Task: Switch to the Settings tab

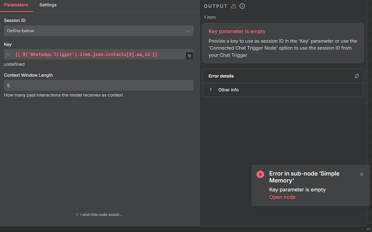Action: (48, 5)
